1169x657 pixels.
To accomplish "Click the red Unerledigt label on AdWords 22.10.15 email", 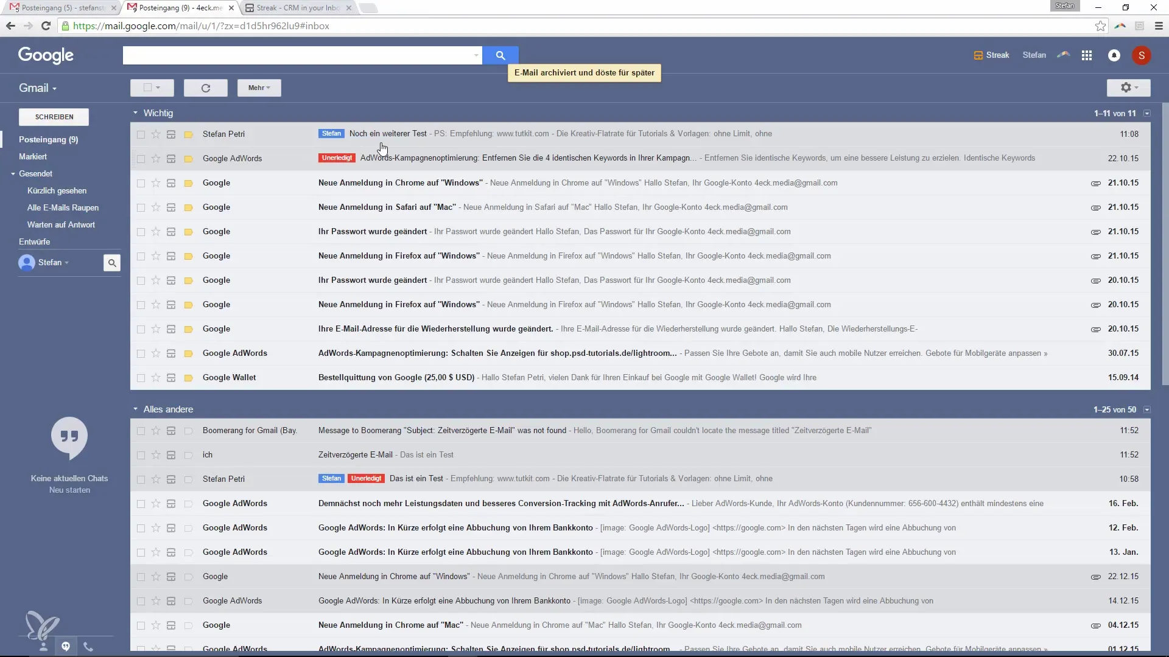I will click(337, 158).
